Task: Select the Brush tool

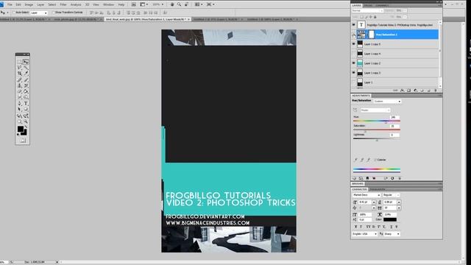Action: pyautogui.click(x=26, y=79)
